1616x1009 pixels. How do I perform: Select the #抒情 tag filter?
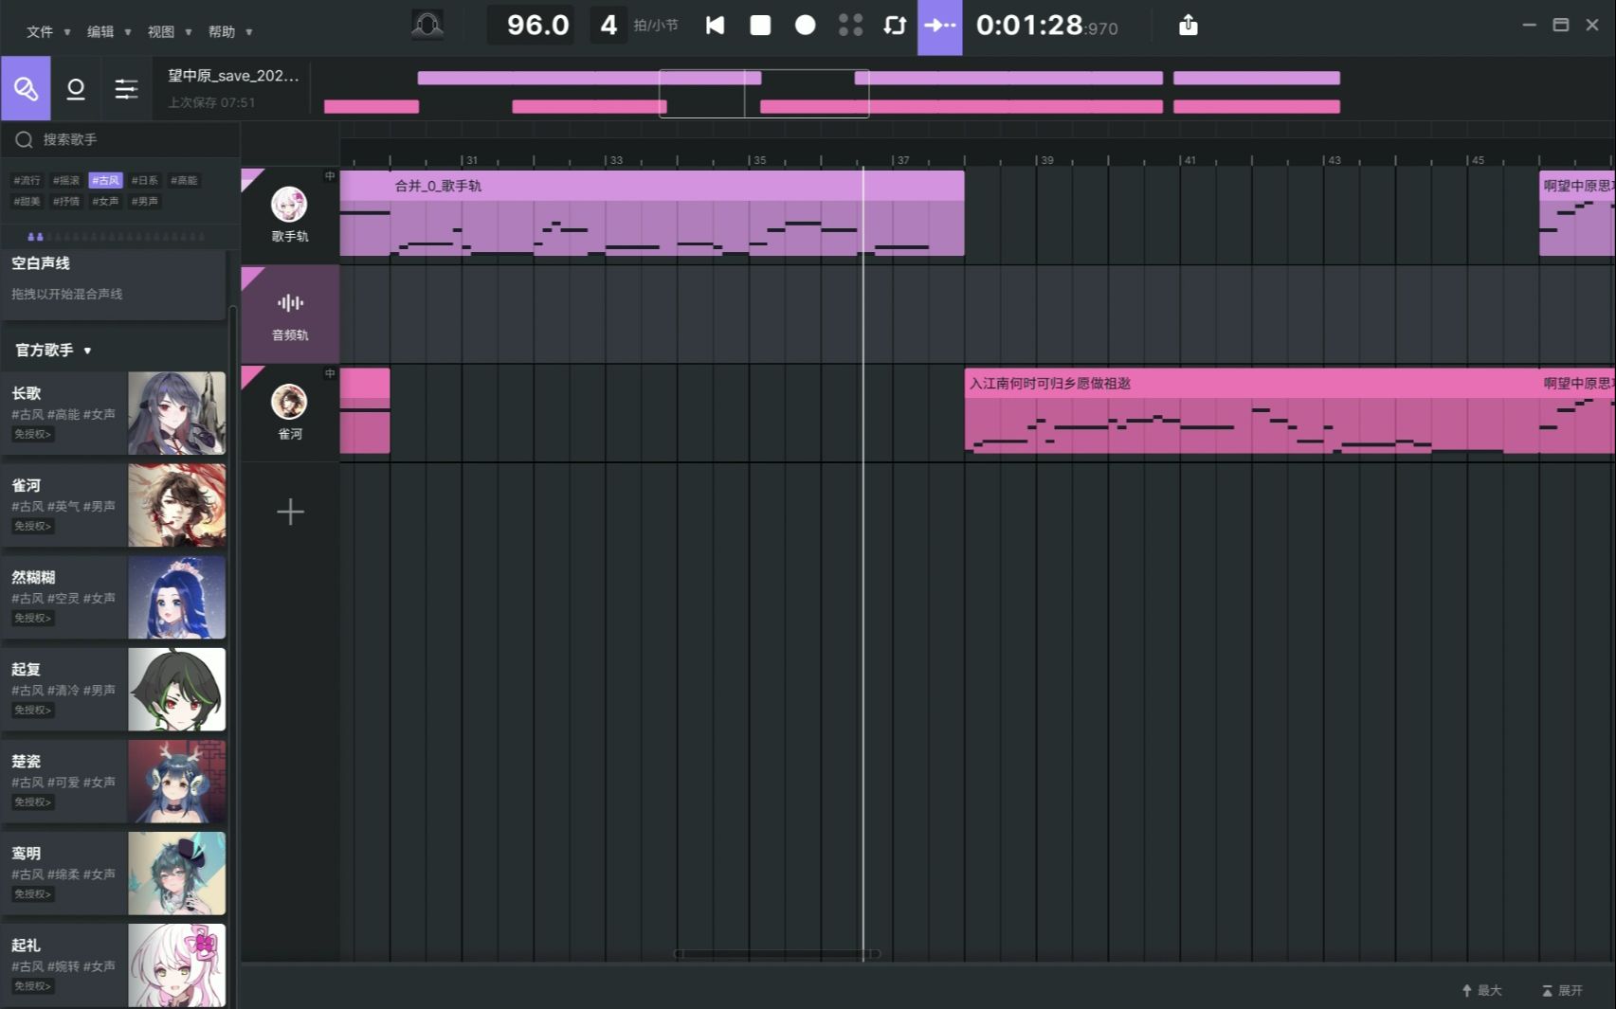66,201
